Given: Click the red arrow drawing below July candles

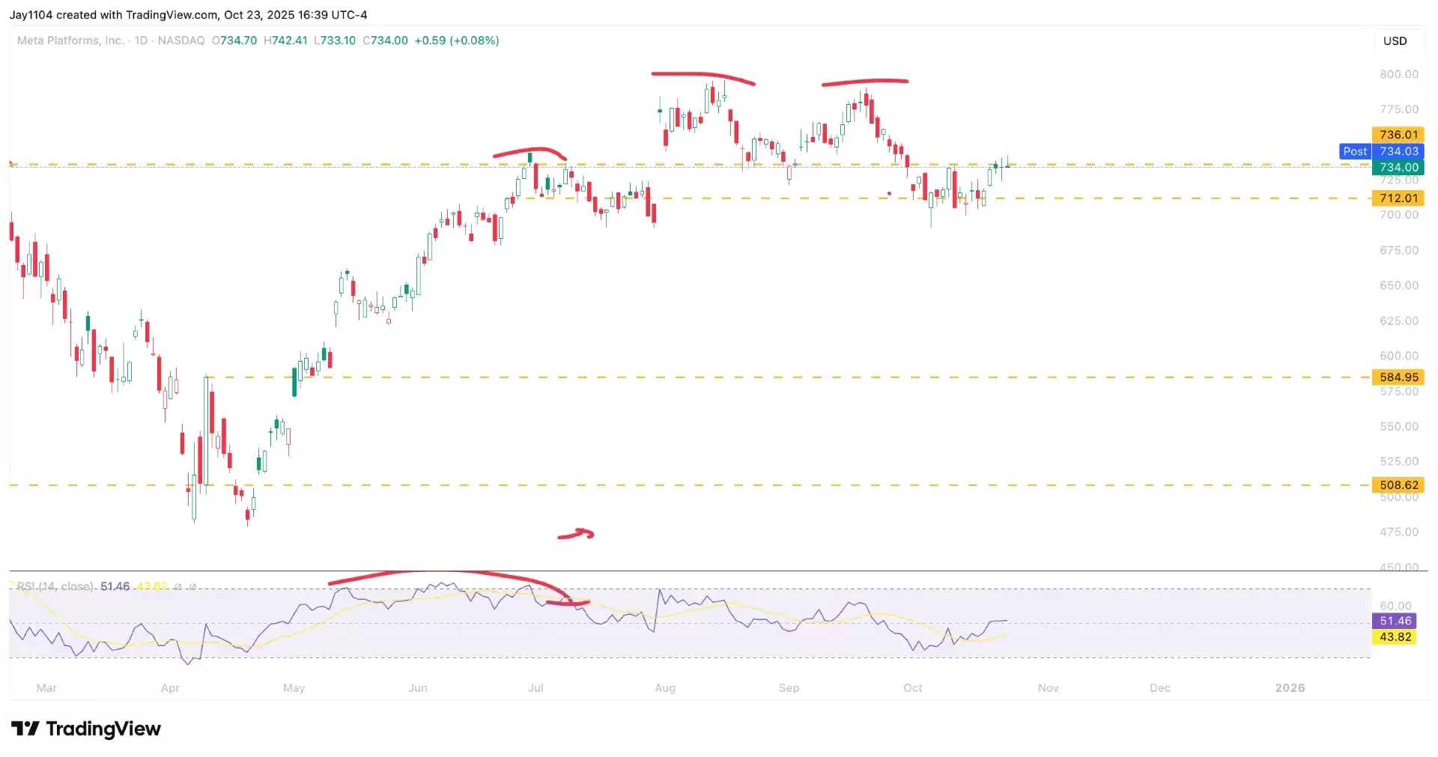Looking at the screenshot, I should coord(577,534).
